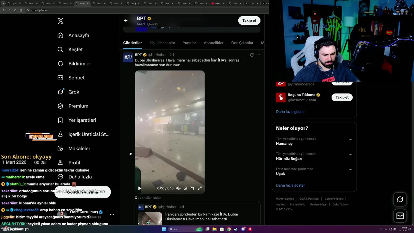This screenshot has height=233, width=414.
Task: Open Keşfet explore search
Action: tap(70, 50)
